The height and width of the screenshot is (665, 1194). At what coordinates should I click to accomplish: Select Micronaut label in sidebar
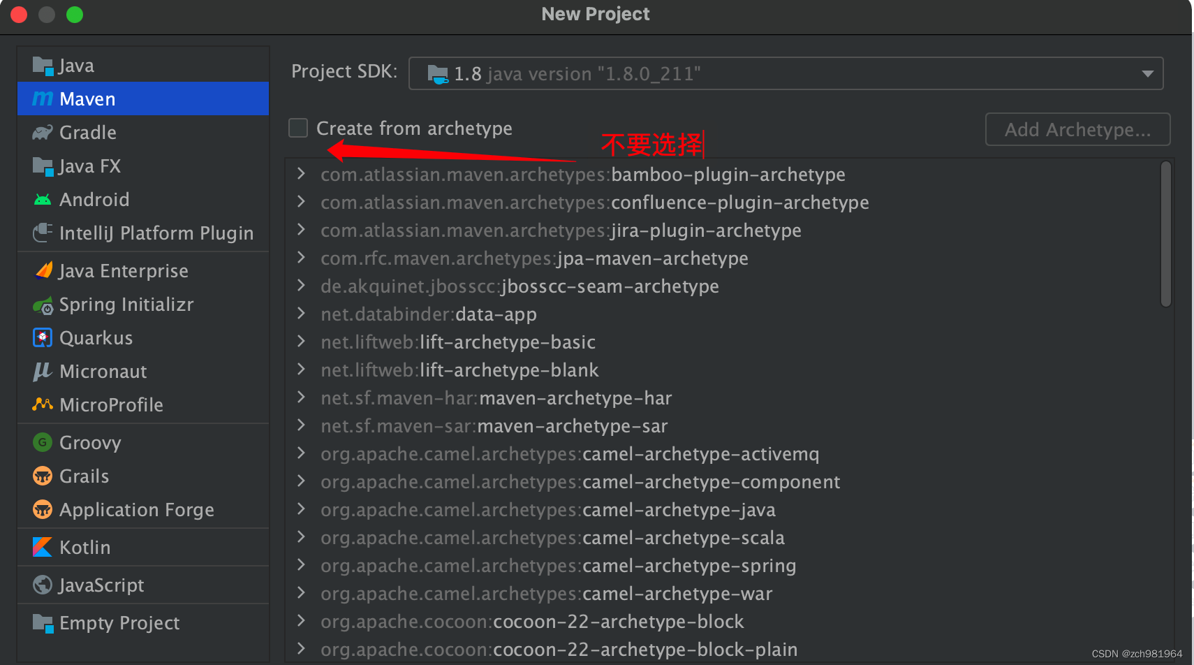click(x=103, y=372)
